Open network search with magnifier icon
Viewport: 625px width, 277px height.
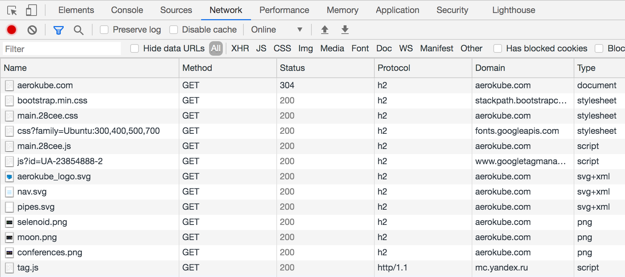78,30
